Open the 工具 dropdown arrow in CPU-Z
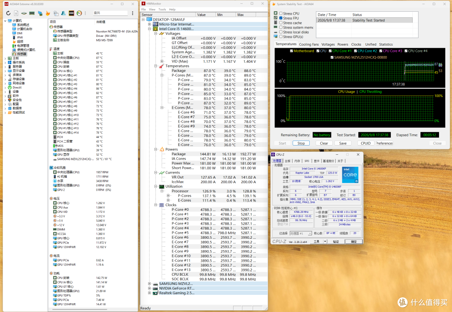This screenshot has height=312, width=452. (x=325, y=241)
